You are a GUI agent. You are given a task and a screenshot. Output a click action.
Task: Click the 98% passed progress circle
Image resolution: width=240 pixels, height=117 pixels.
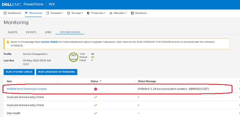(x=73, y=57)
